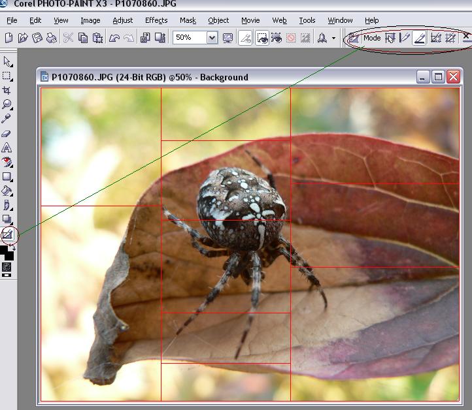Open the Effects menu
Image resolution: width=472 pixels, height=410 pixels.
click(x=156, y=20)
